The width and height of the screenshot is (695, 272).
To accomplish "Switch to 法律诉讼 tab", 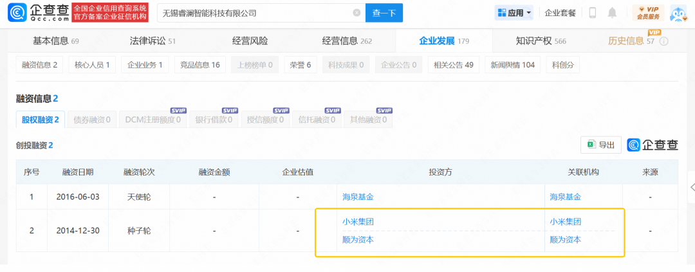I will click(x=153, y=41).
